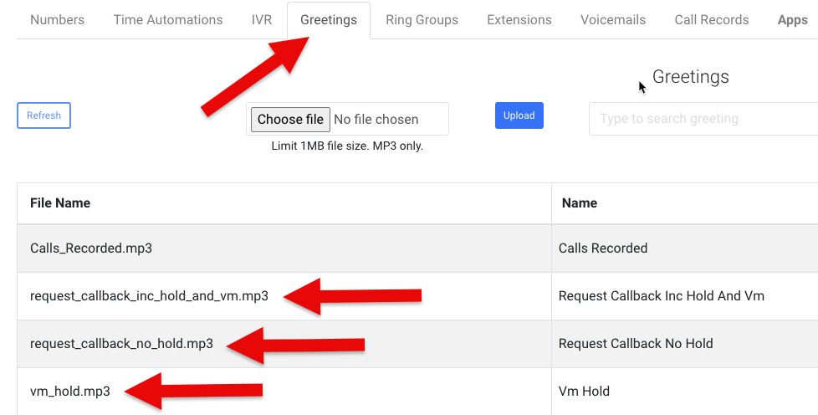Open the Numbers tab
818x415 pixels.
pos(58,20)
